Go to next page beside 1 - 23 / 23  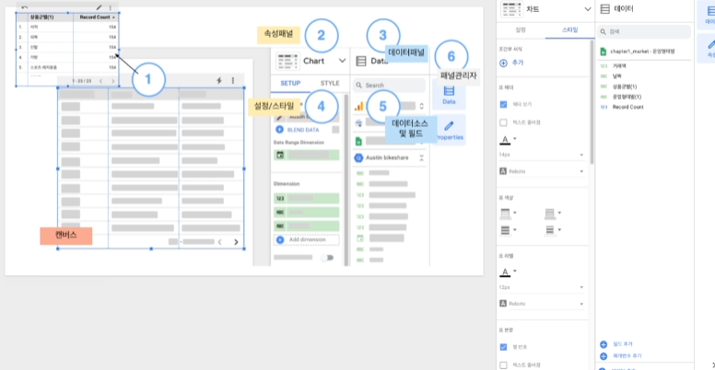click(x=113, y=81)
